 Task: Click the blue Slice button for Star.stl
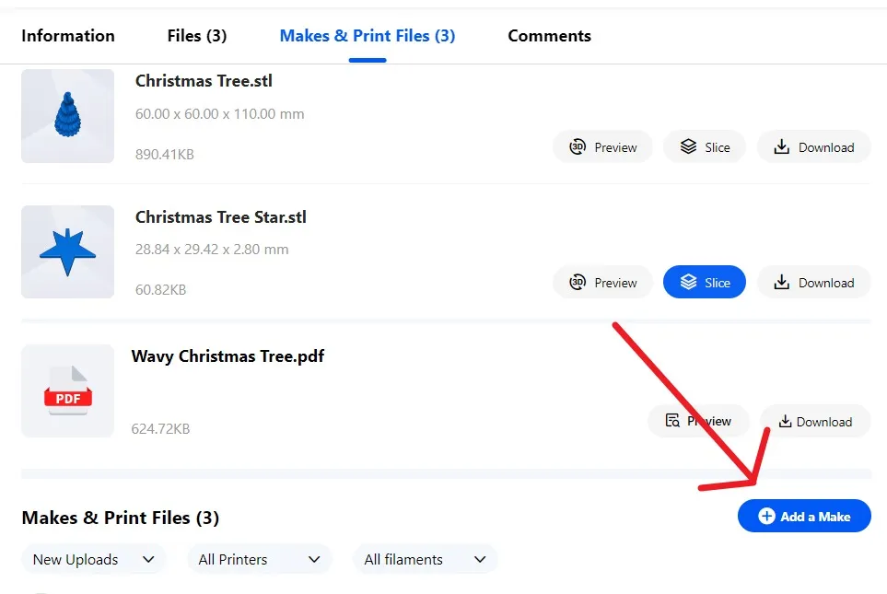[705, 283]
